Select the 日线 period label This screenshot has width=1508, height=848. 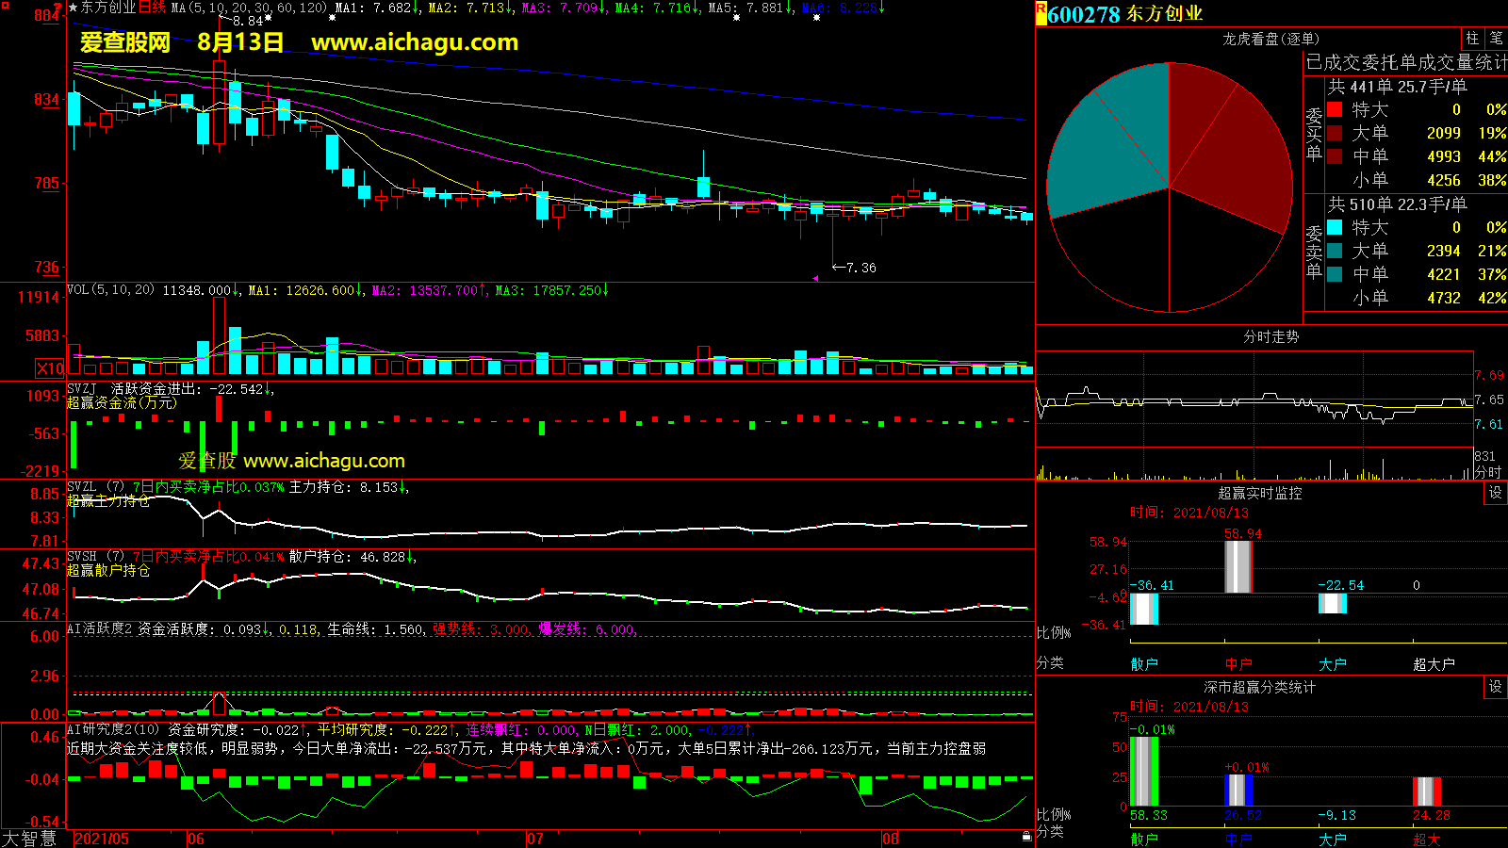152,8
